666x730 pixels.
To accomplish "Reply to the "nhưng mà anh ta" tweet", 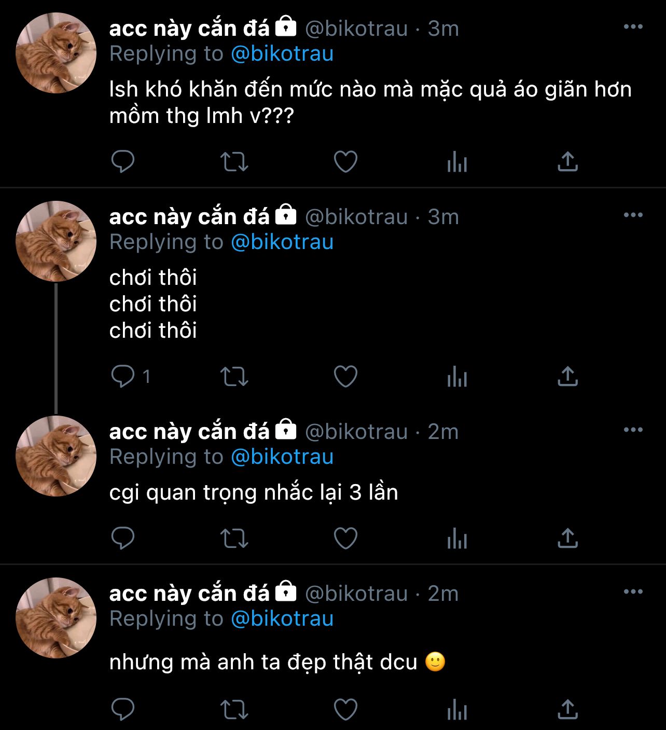I will coord(123,709).
